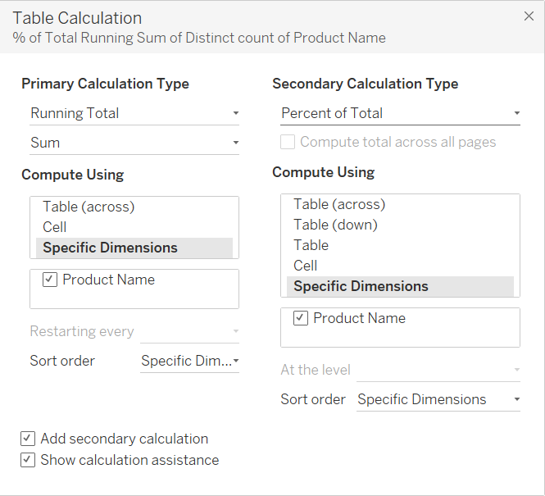Open the Sum aggregation dropdown
This screenshot has height=496, width=545.
[x=134, y=143]
